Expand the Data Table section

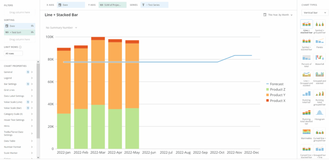[18, 141]
